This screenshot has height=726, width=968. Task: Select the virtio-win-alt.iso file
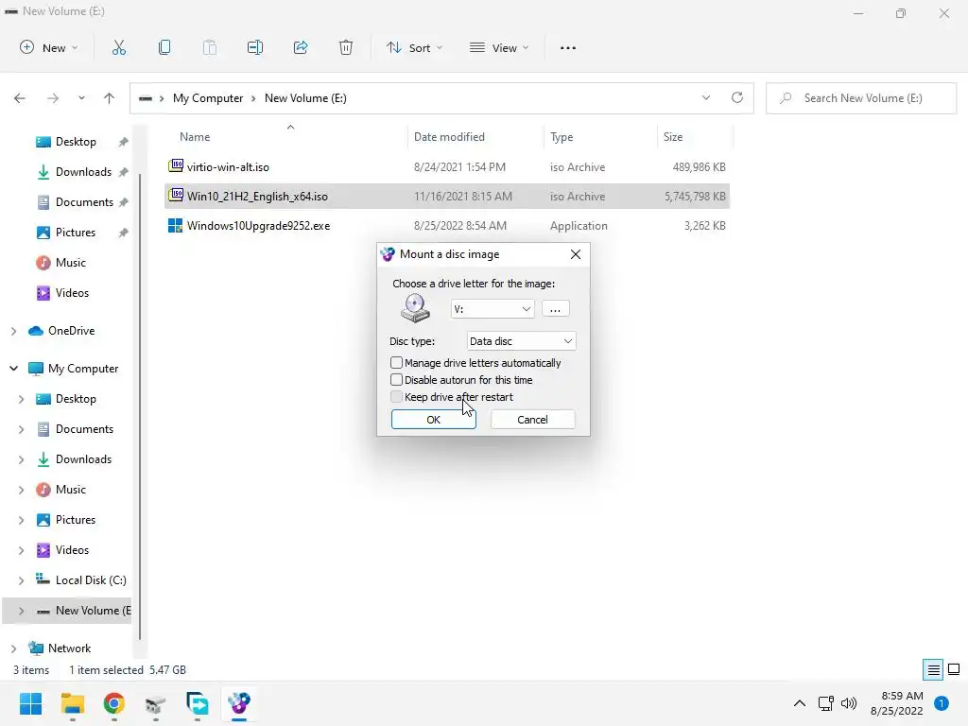pos(447,166)
